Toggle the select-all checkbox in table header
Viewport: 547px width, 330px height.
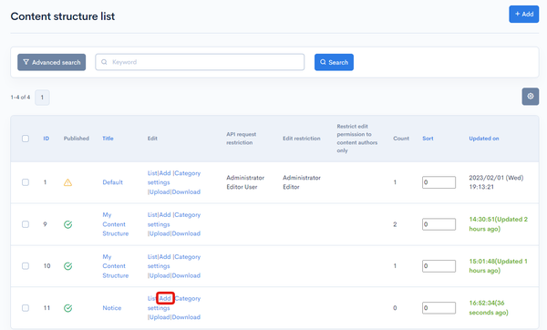coord(26,139)
